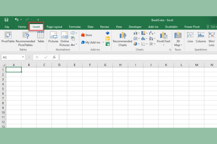
Task: Insert a Win/Loss sparkline
Action: (x=212, y=39)
